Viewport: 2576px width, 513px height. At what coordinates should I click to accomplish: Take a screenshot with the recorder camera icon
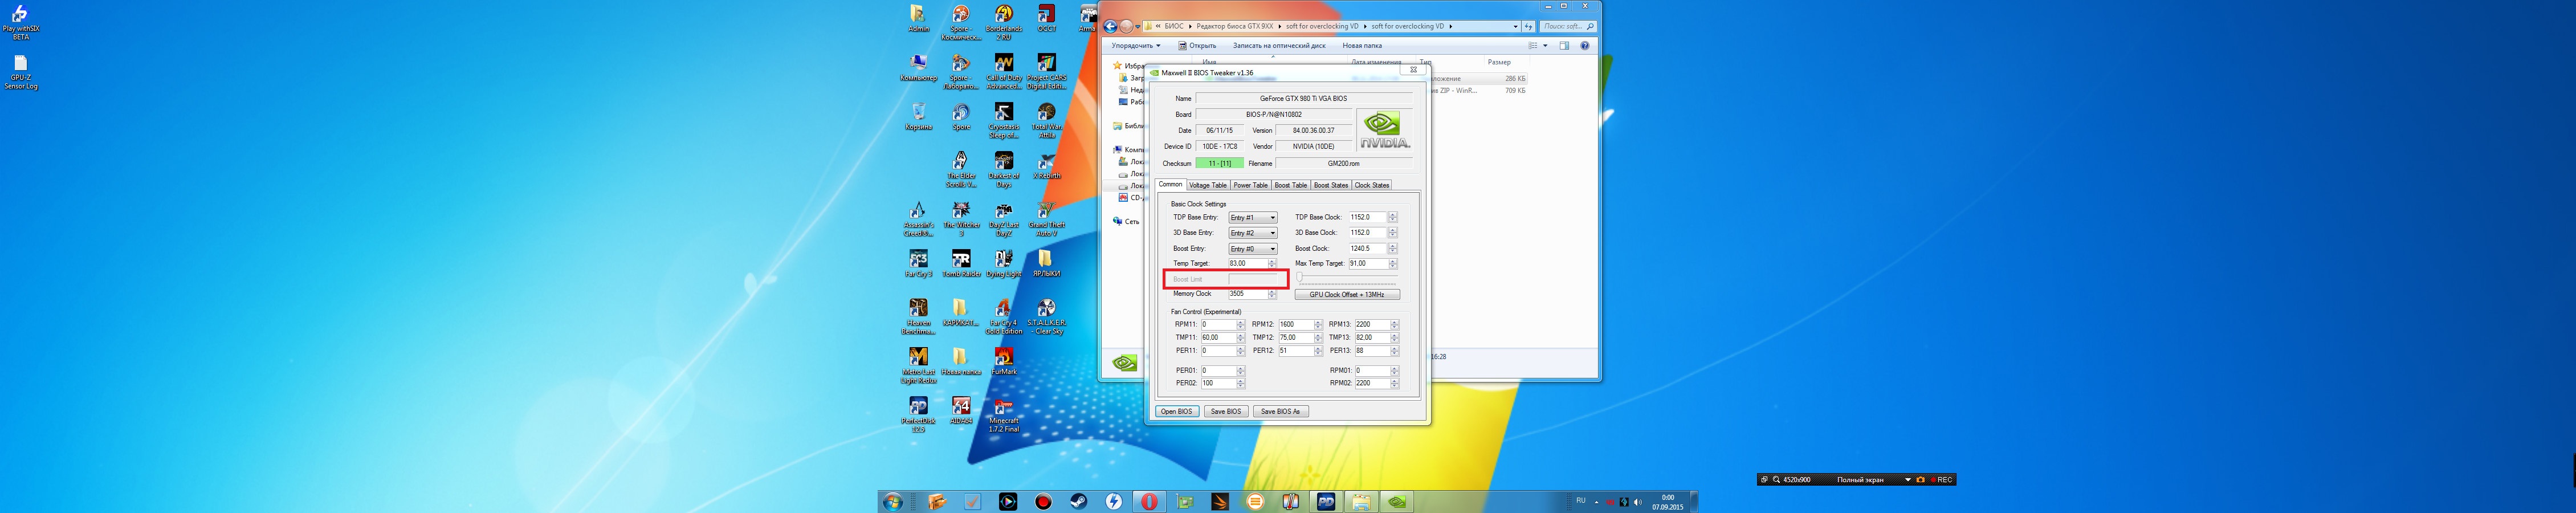(x=1920, y=480)
